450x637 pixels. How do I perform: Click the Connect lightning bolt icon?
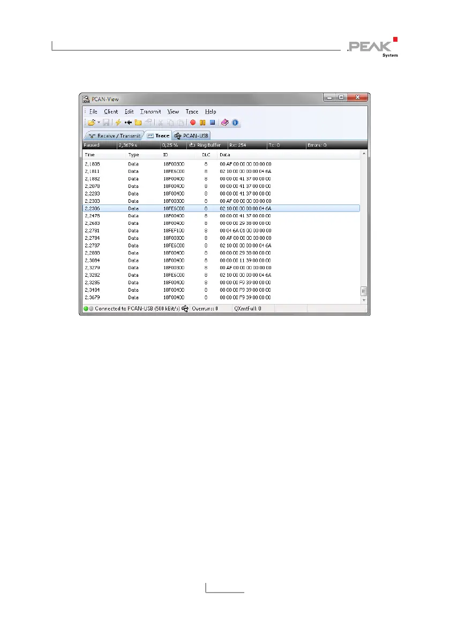(118, 123)
